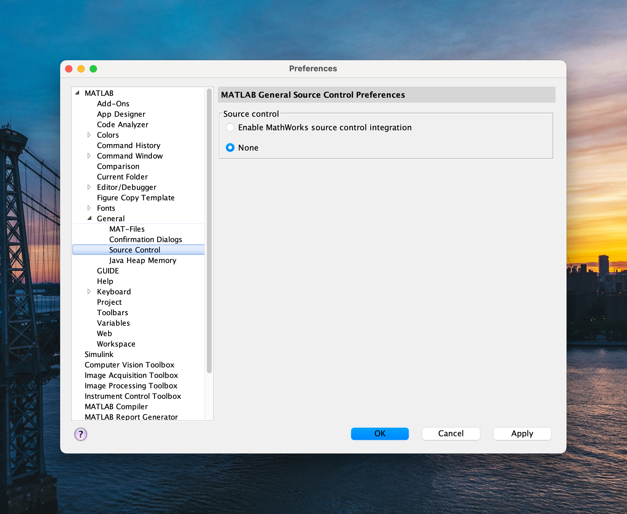Click the Apply button

[522, 434]
